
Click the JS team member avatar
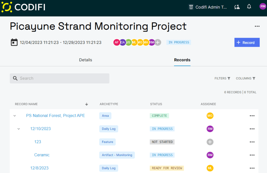(128, 42)
